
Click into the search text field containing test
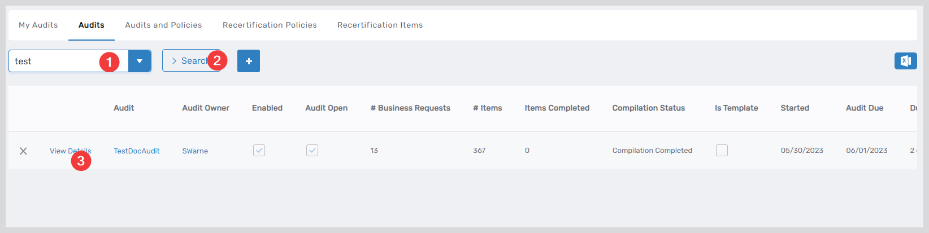coord(54,61)
